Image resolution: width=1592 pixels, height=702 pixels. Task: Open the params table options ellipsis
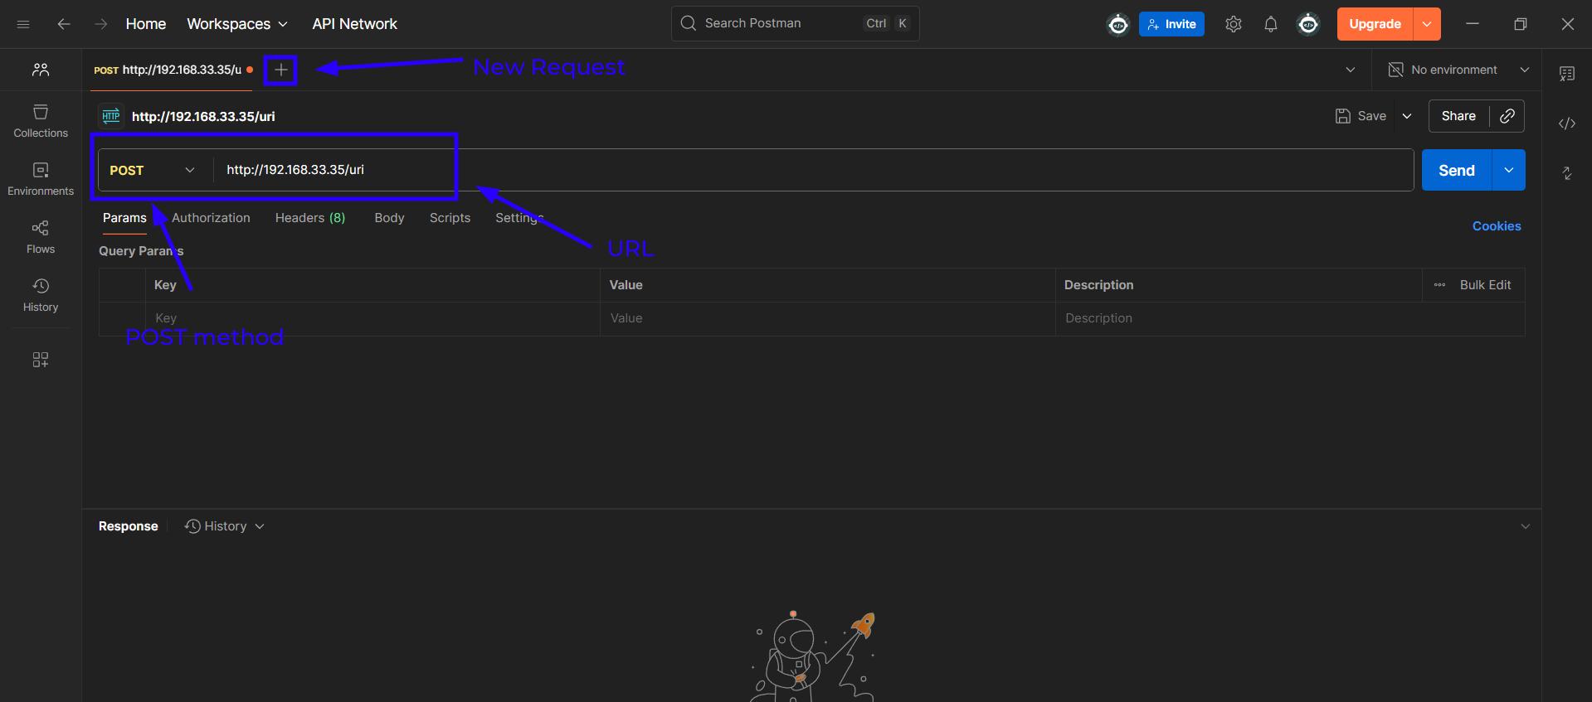click(1439, 285)
